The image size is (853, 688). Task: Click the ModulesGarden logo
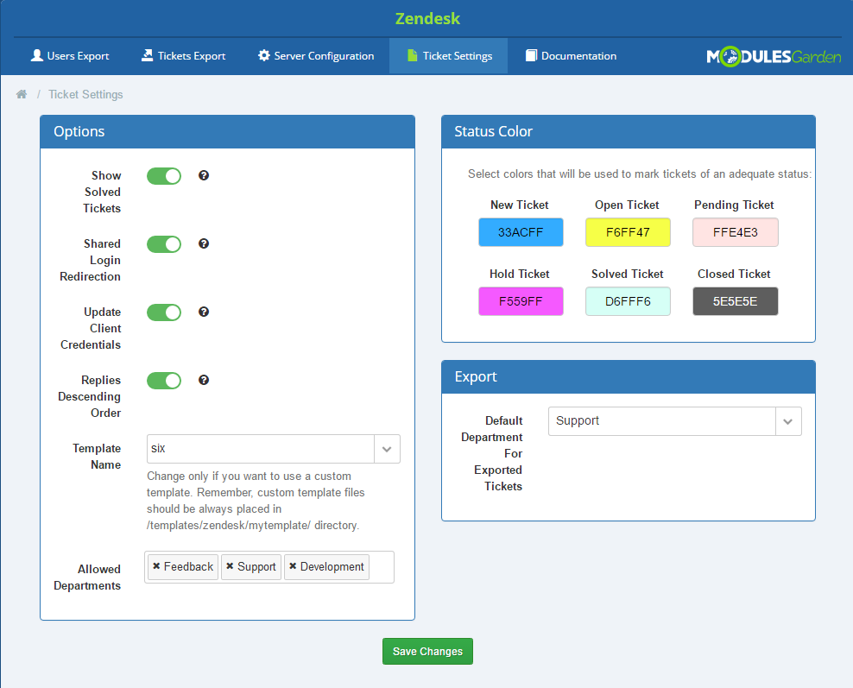774,56
